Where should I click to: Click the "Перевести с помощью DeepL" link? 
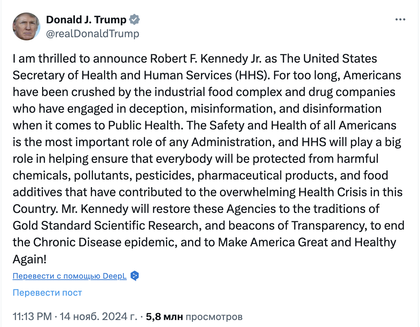(x=70, y=276)
